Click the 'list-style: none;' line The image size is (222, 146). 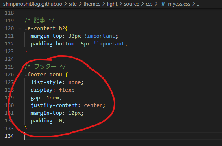(x=57, y=82)
